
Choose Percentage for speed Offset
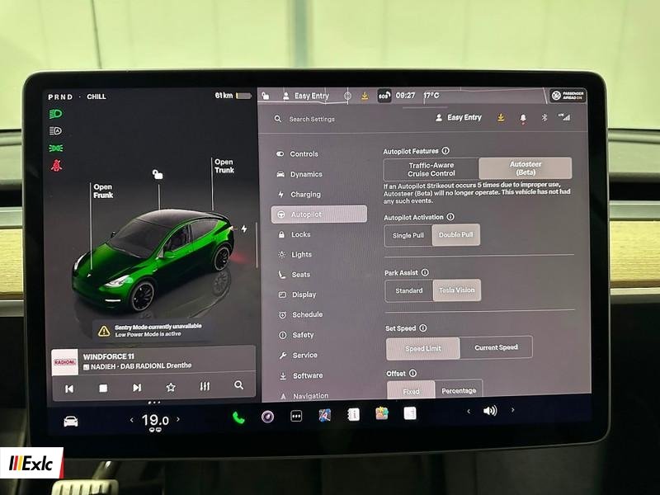point(459,390)
